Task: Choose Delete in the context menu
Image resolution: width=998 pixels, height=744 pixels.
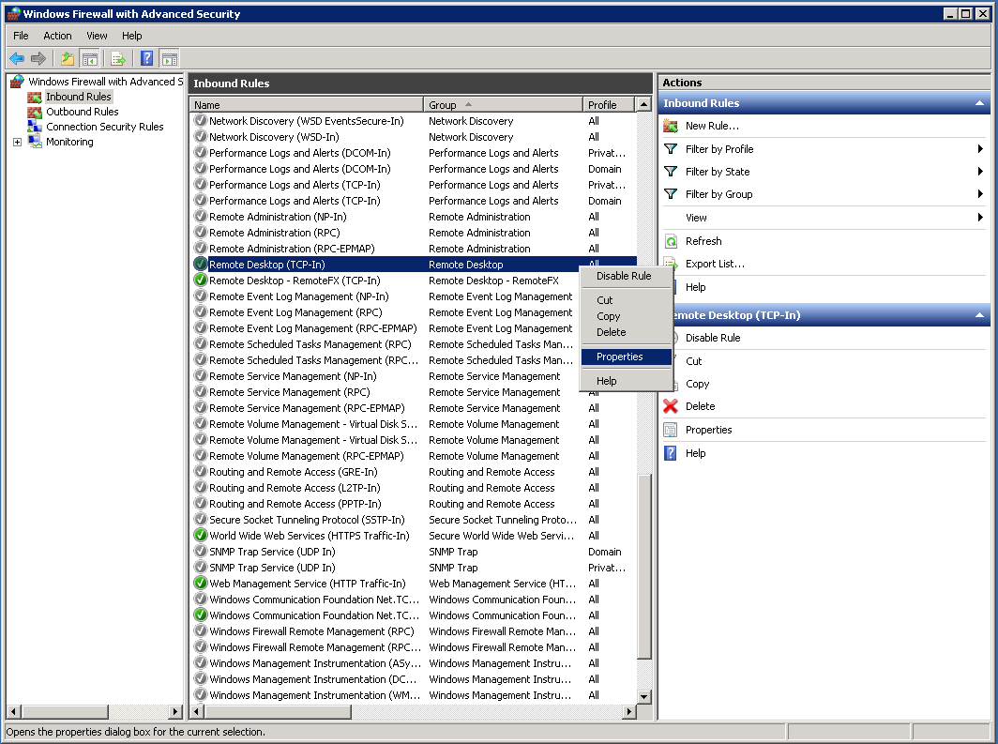Action: [x=627, y=332]
